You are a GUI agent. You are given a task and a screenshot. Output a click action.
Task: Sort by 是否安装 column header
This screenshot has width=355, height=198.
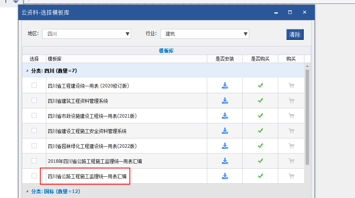pos(225,59)
